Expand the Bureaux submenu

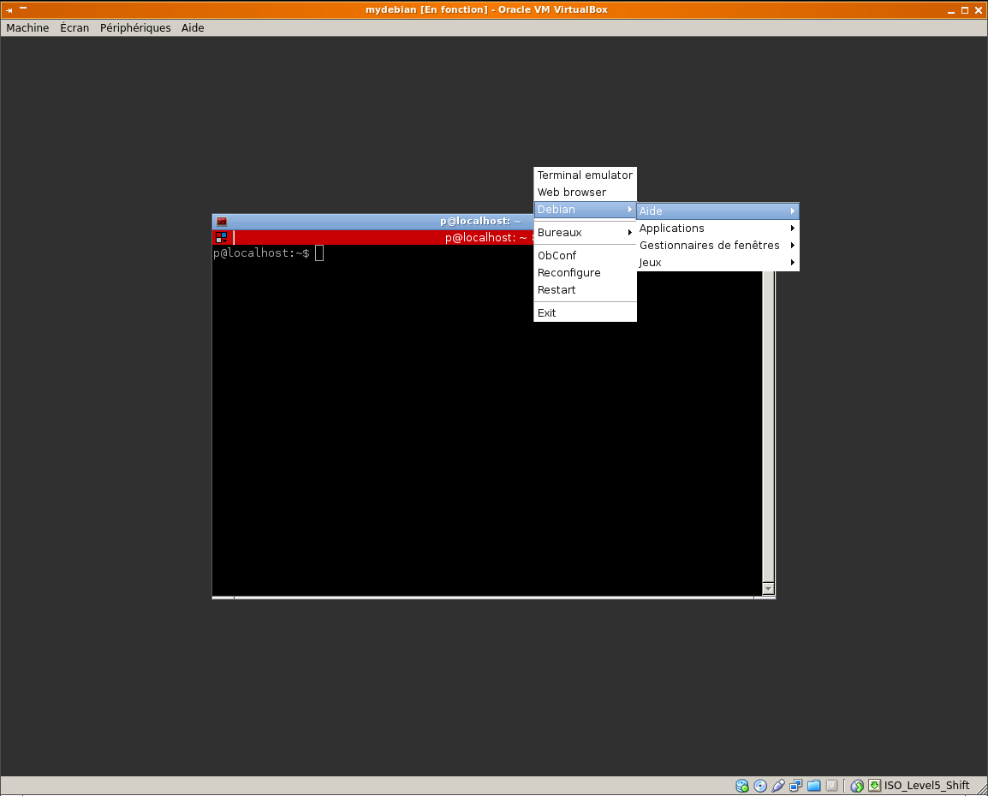[585, 232]
